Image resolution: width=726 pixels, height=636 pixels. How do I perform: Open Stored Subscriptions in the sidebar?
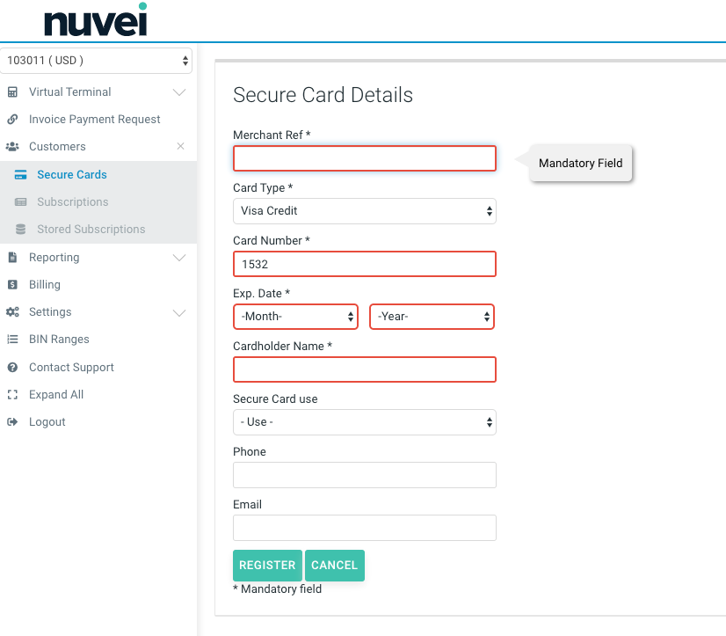91,230
